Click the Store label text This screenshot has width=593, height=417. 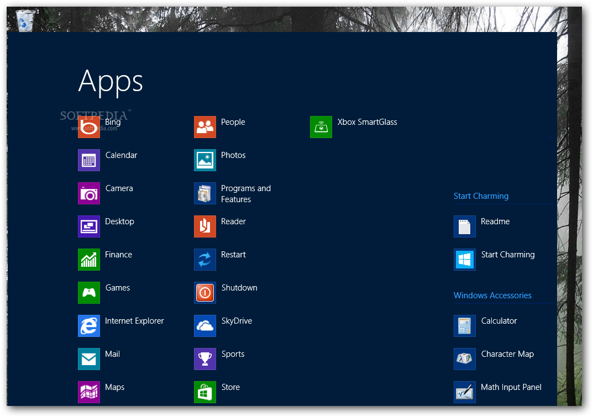[230, 387]
